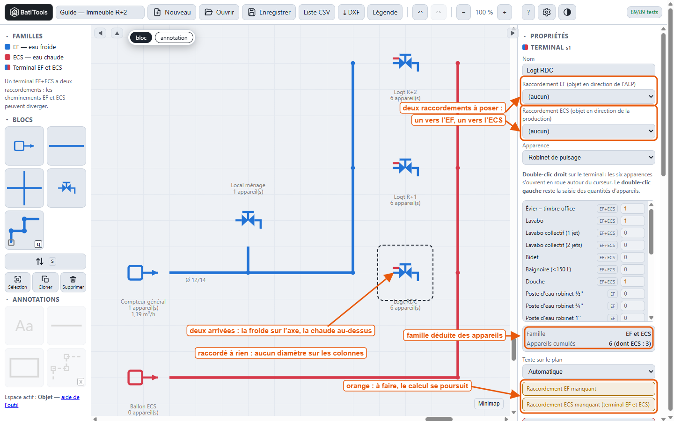The width and height of the screenshot is (674, 421).
Task: Export the Liste CSV
Action: [317, 12]
